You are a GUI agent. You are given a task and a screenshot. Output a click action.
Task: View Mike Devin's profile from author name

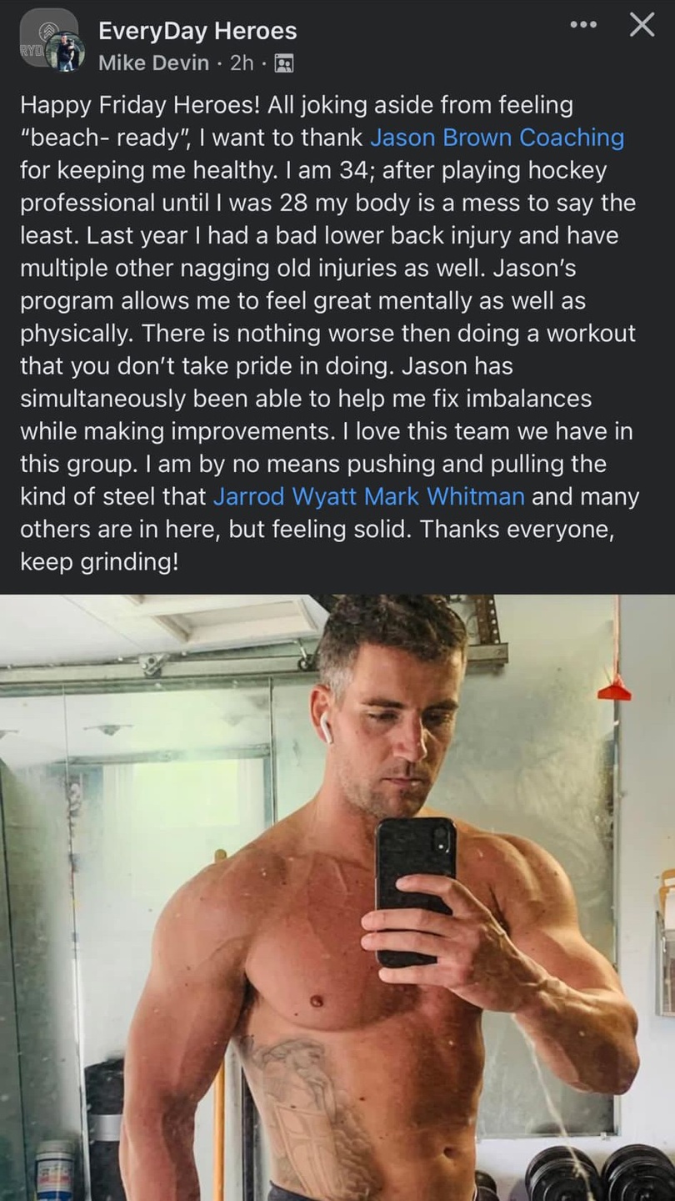point(153,63)
